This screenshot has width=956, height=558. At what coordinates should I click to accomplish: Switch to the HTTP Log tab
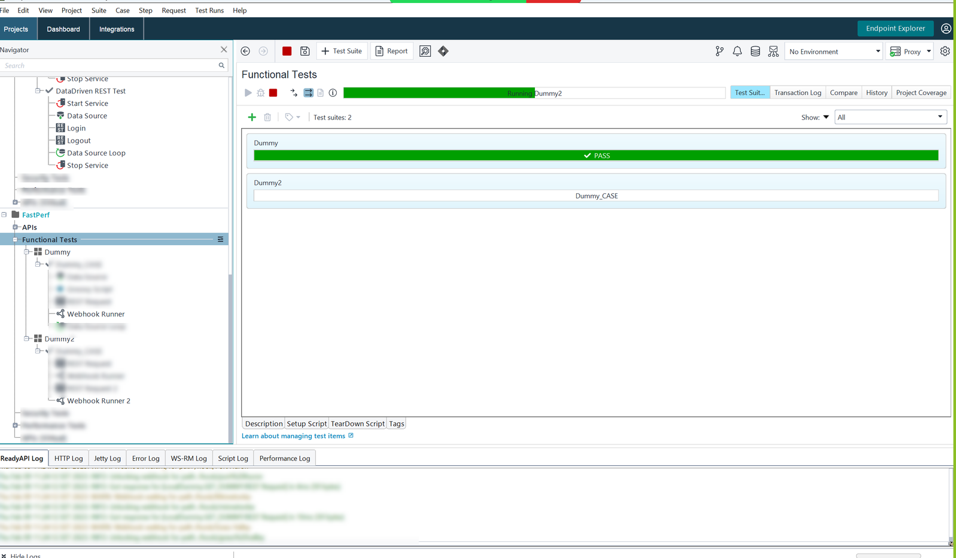[69, 458]
